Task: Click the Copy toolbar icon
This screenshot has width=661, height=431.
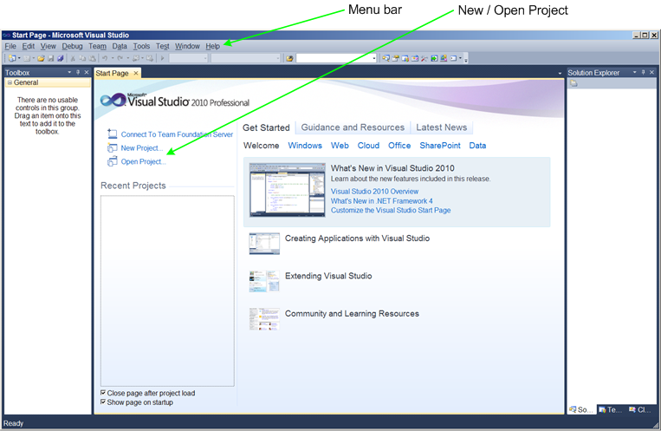Action: coord(82,58)
